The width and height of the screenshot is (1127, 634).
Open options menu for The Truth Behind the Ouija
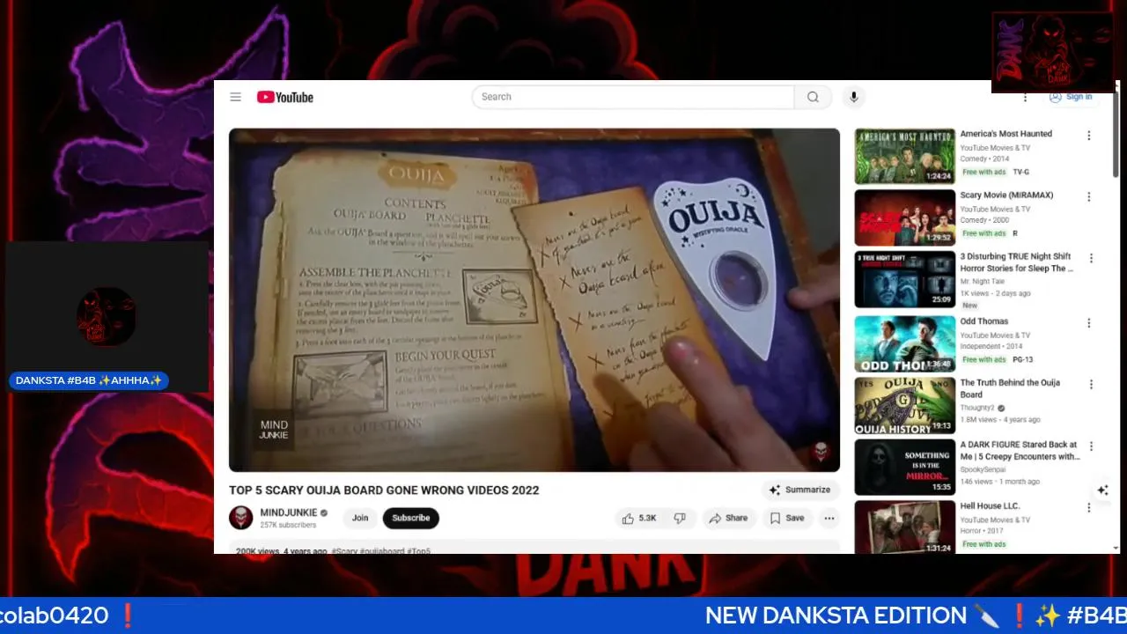(1091, 385)
